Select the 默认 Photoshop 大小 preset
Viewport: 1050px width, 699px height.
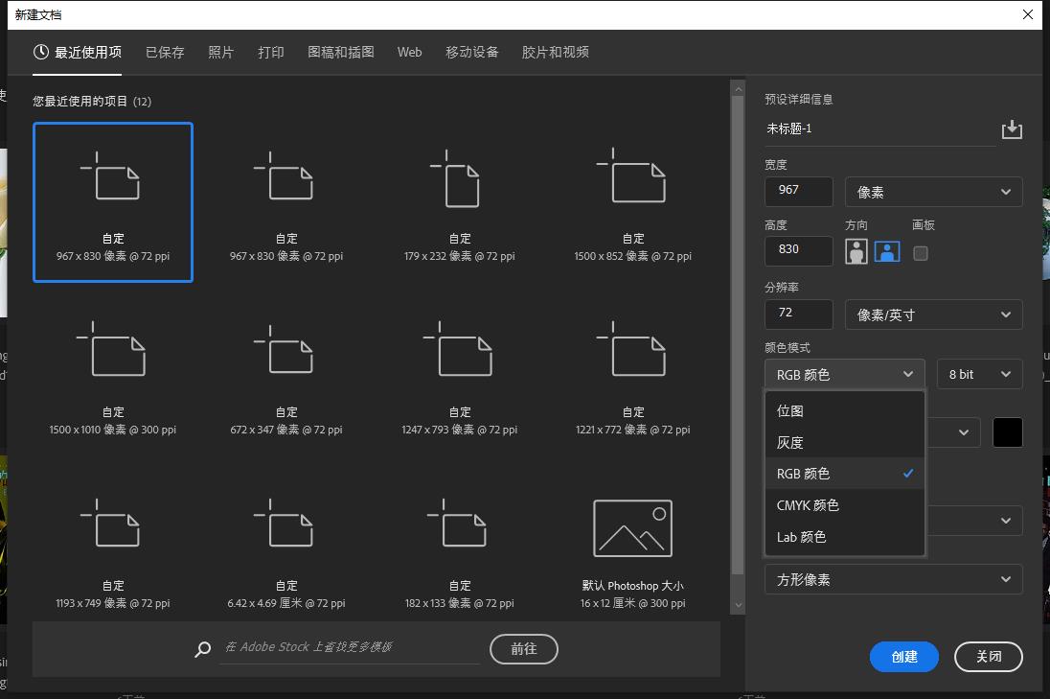(633, 549)
